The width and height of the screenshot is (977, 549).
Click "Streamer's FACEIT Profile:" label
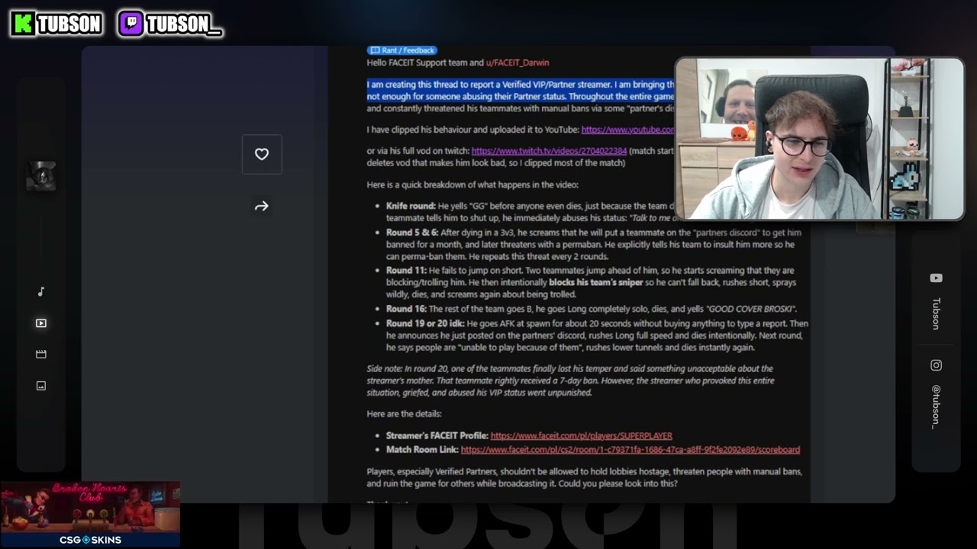coord(437,436)
